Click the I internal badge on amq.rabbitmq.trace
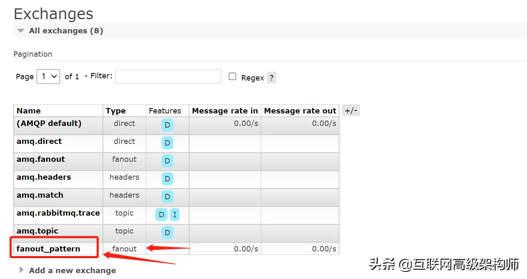The height and width of the screenshot is (279, 527). [175, 214]
